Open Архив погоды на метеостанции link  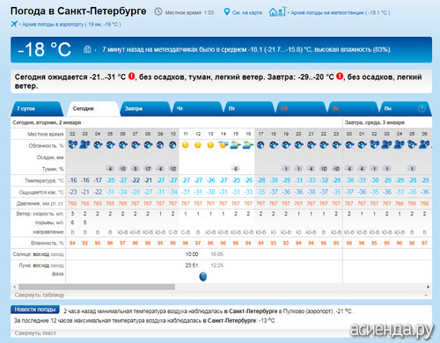click(341, 12)
